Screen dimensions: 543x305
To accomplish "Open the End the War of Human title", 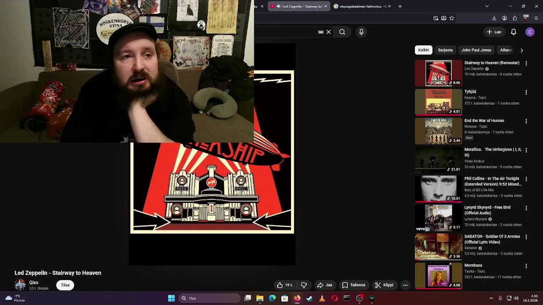I will tap(484, 121).
